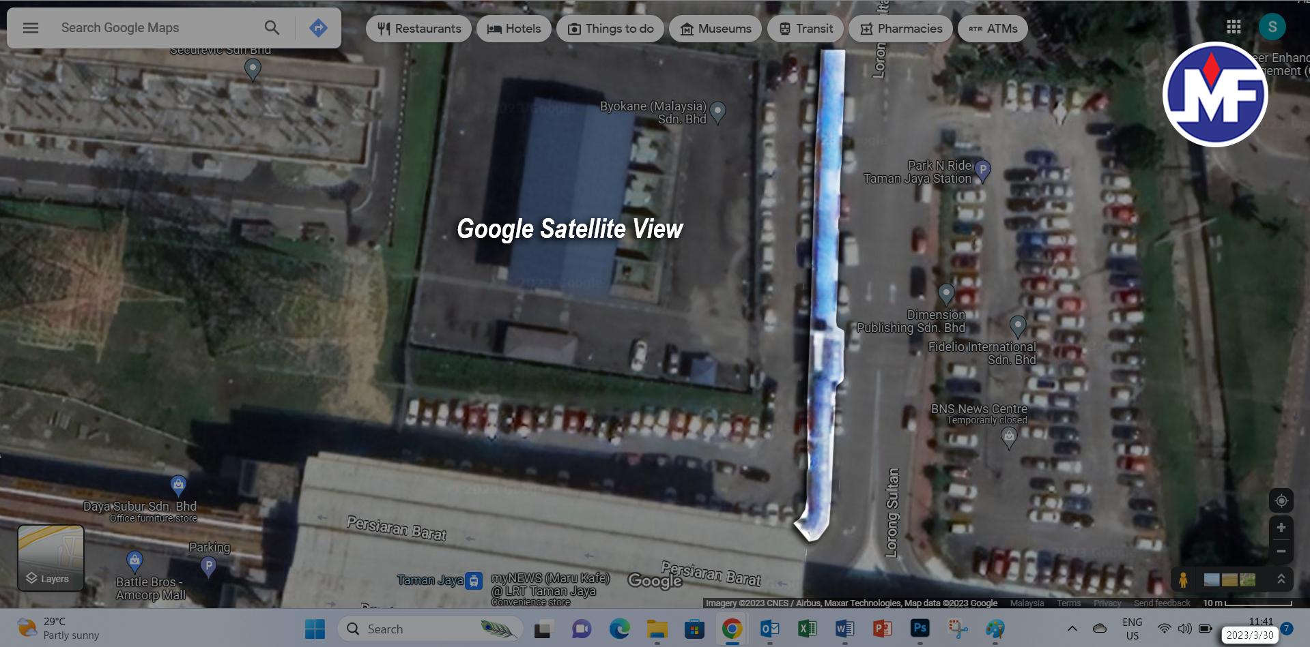Switch to Outlook on the taskbar
This screenshot has height=647, width=1310.
(769, 629)
